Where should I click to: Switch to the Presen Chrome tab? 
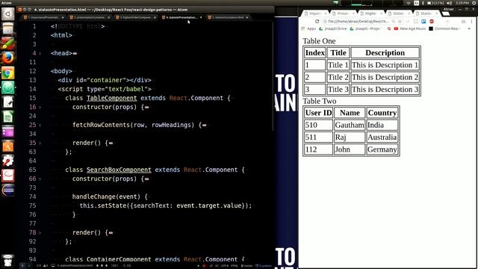[x=343, y=13]
